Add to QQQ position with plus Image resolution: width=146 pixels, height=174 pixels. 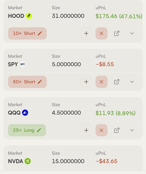pyautogui.click(x=86, y=130)
